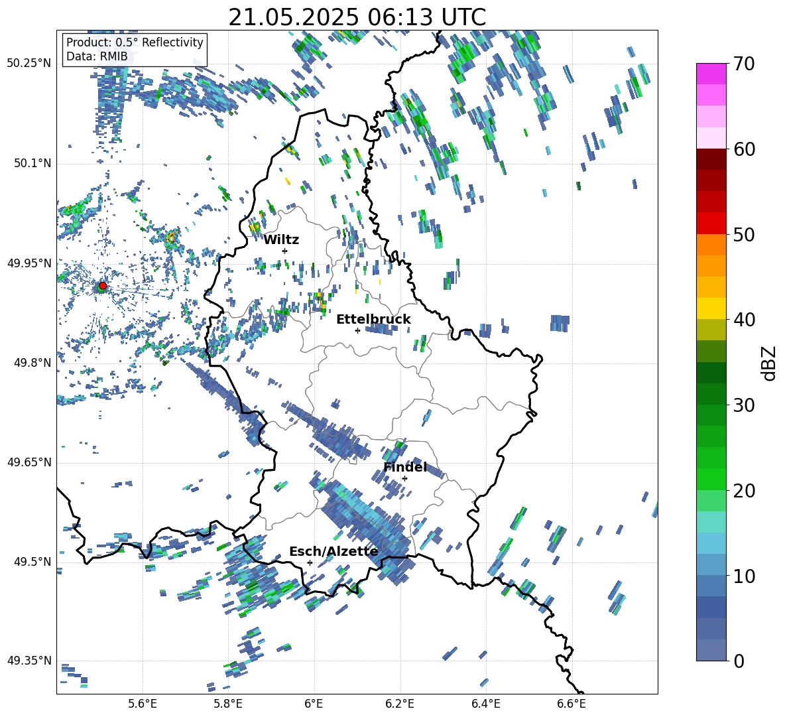This screenshot has height=717, width=785.
Task: Click the red radar site marker
Action: (103, 285)
